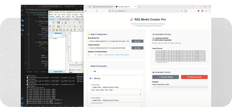This screenshot has height=107, width=232.
Task: Open the Analysis menu in RS2
Action: coord(69,14)
